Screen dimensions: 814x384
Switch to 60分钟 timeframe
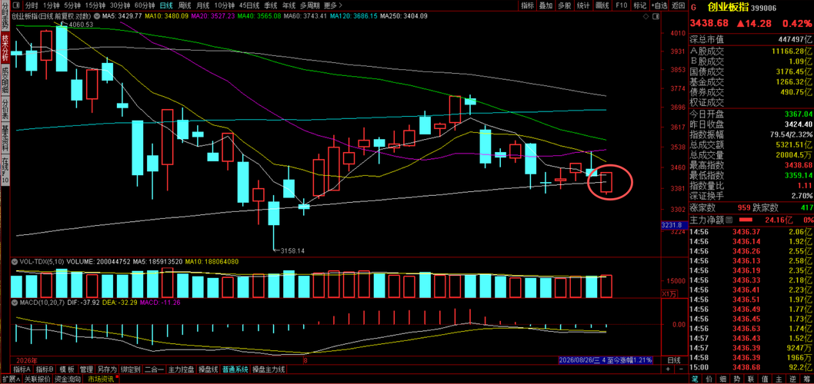click(145, 5)
